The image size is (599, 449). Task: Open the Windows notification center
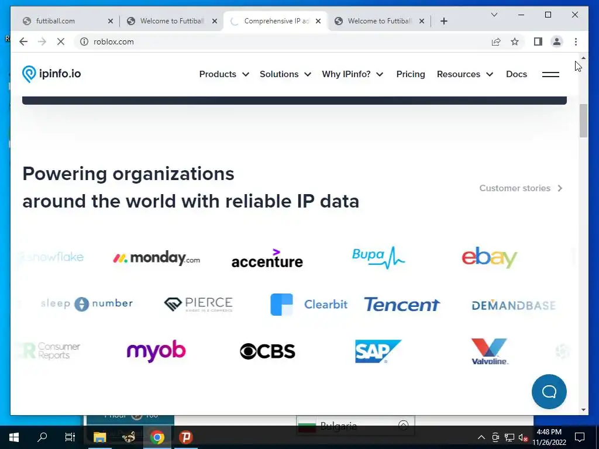point(580,437)
